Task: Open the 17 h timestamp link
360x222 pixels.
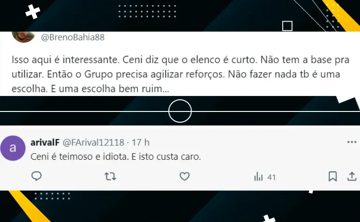Action: pos(141,142)
